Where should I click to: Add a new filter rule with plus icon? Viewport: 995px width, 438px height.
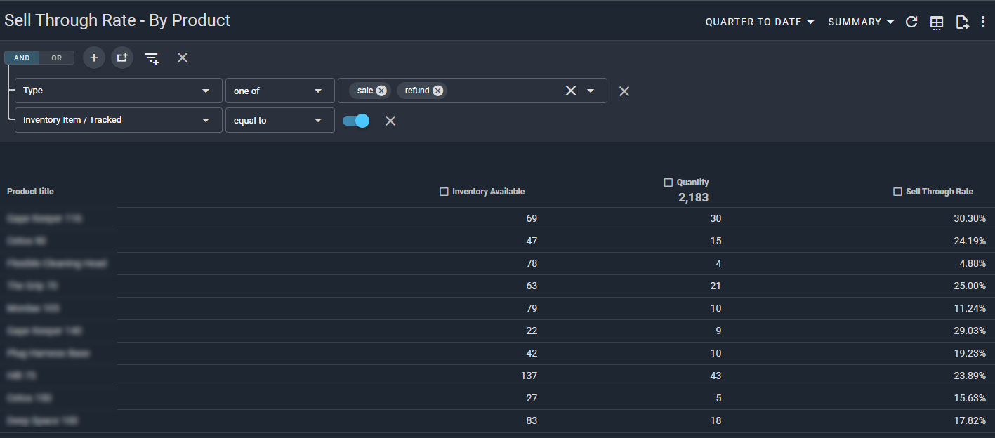click(94, 58)
